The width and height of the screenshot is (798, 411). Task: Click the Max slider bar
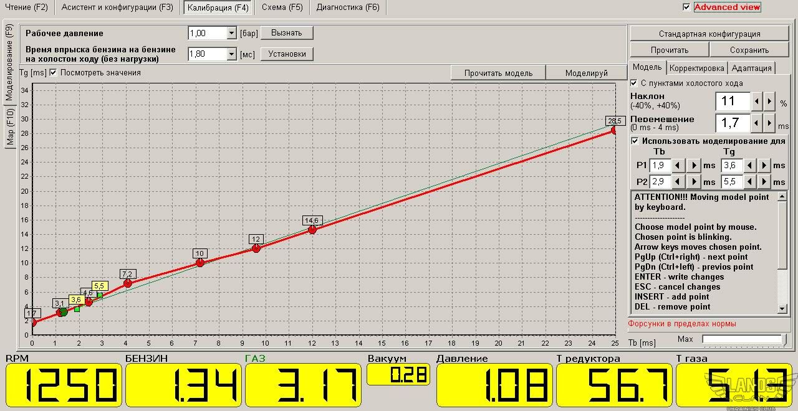pyautogui.click(x=742, y=339)
